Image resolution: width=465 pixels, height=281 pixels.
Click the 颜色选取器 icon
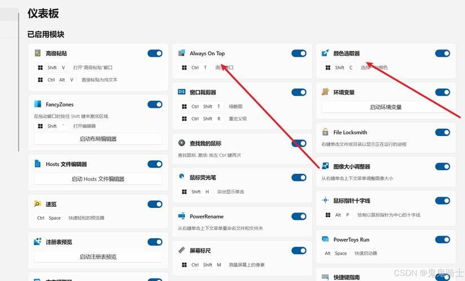coord(325,53)
